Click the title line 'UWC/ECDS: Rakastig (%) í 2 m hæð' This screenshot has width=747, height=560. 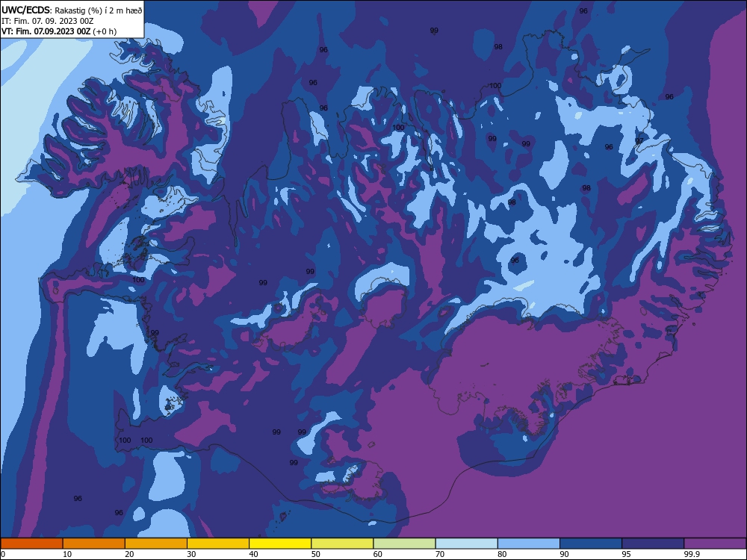click(x=72, y=10)
